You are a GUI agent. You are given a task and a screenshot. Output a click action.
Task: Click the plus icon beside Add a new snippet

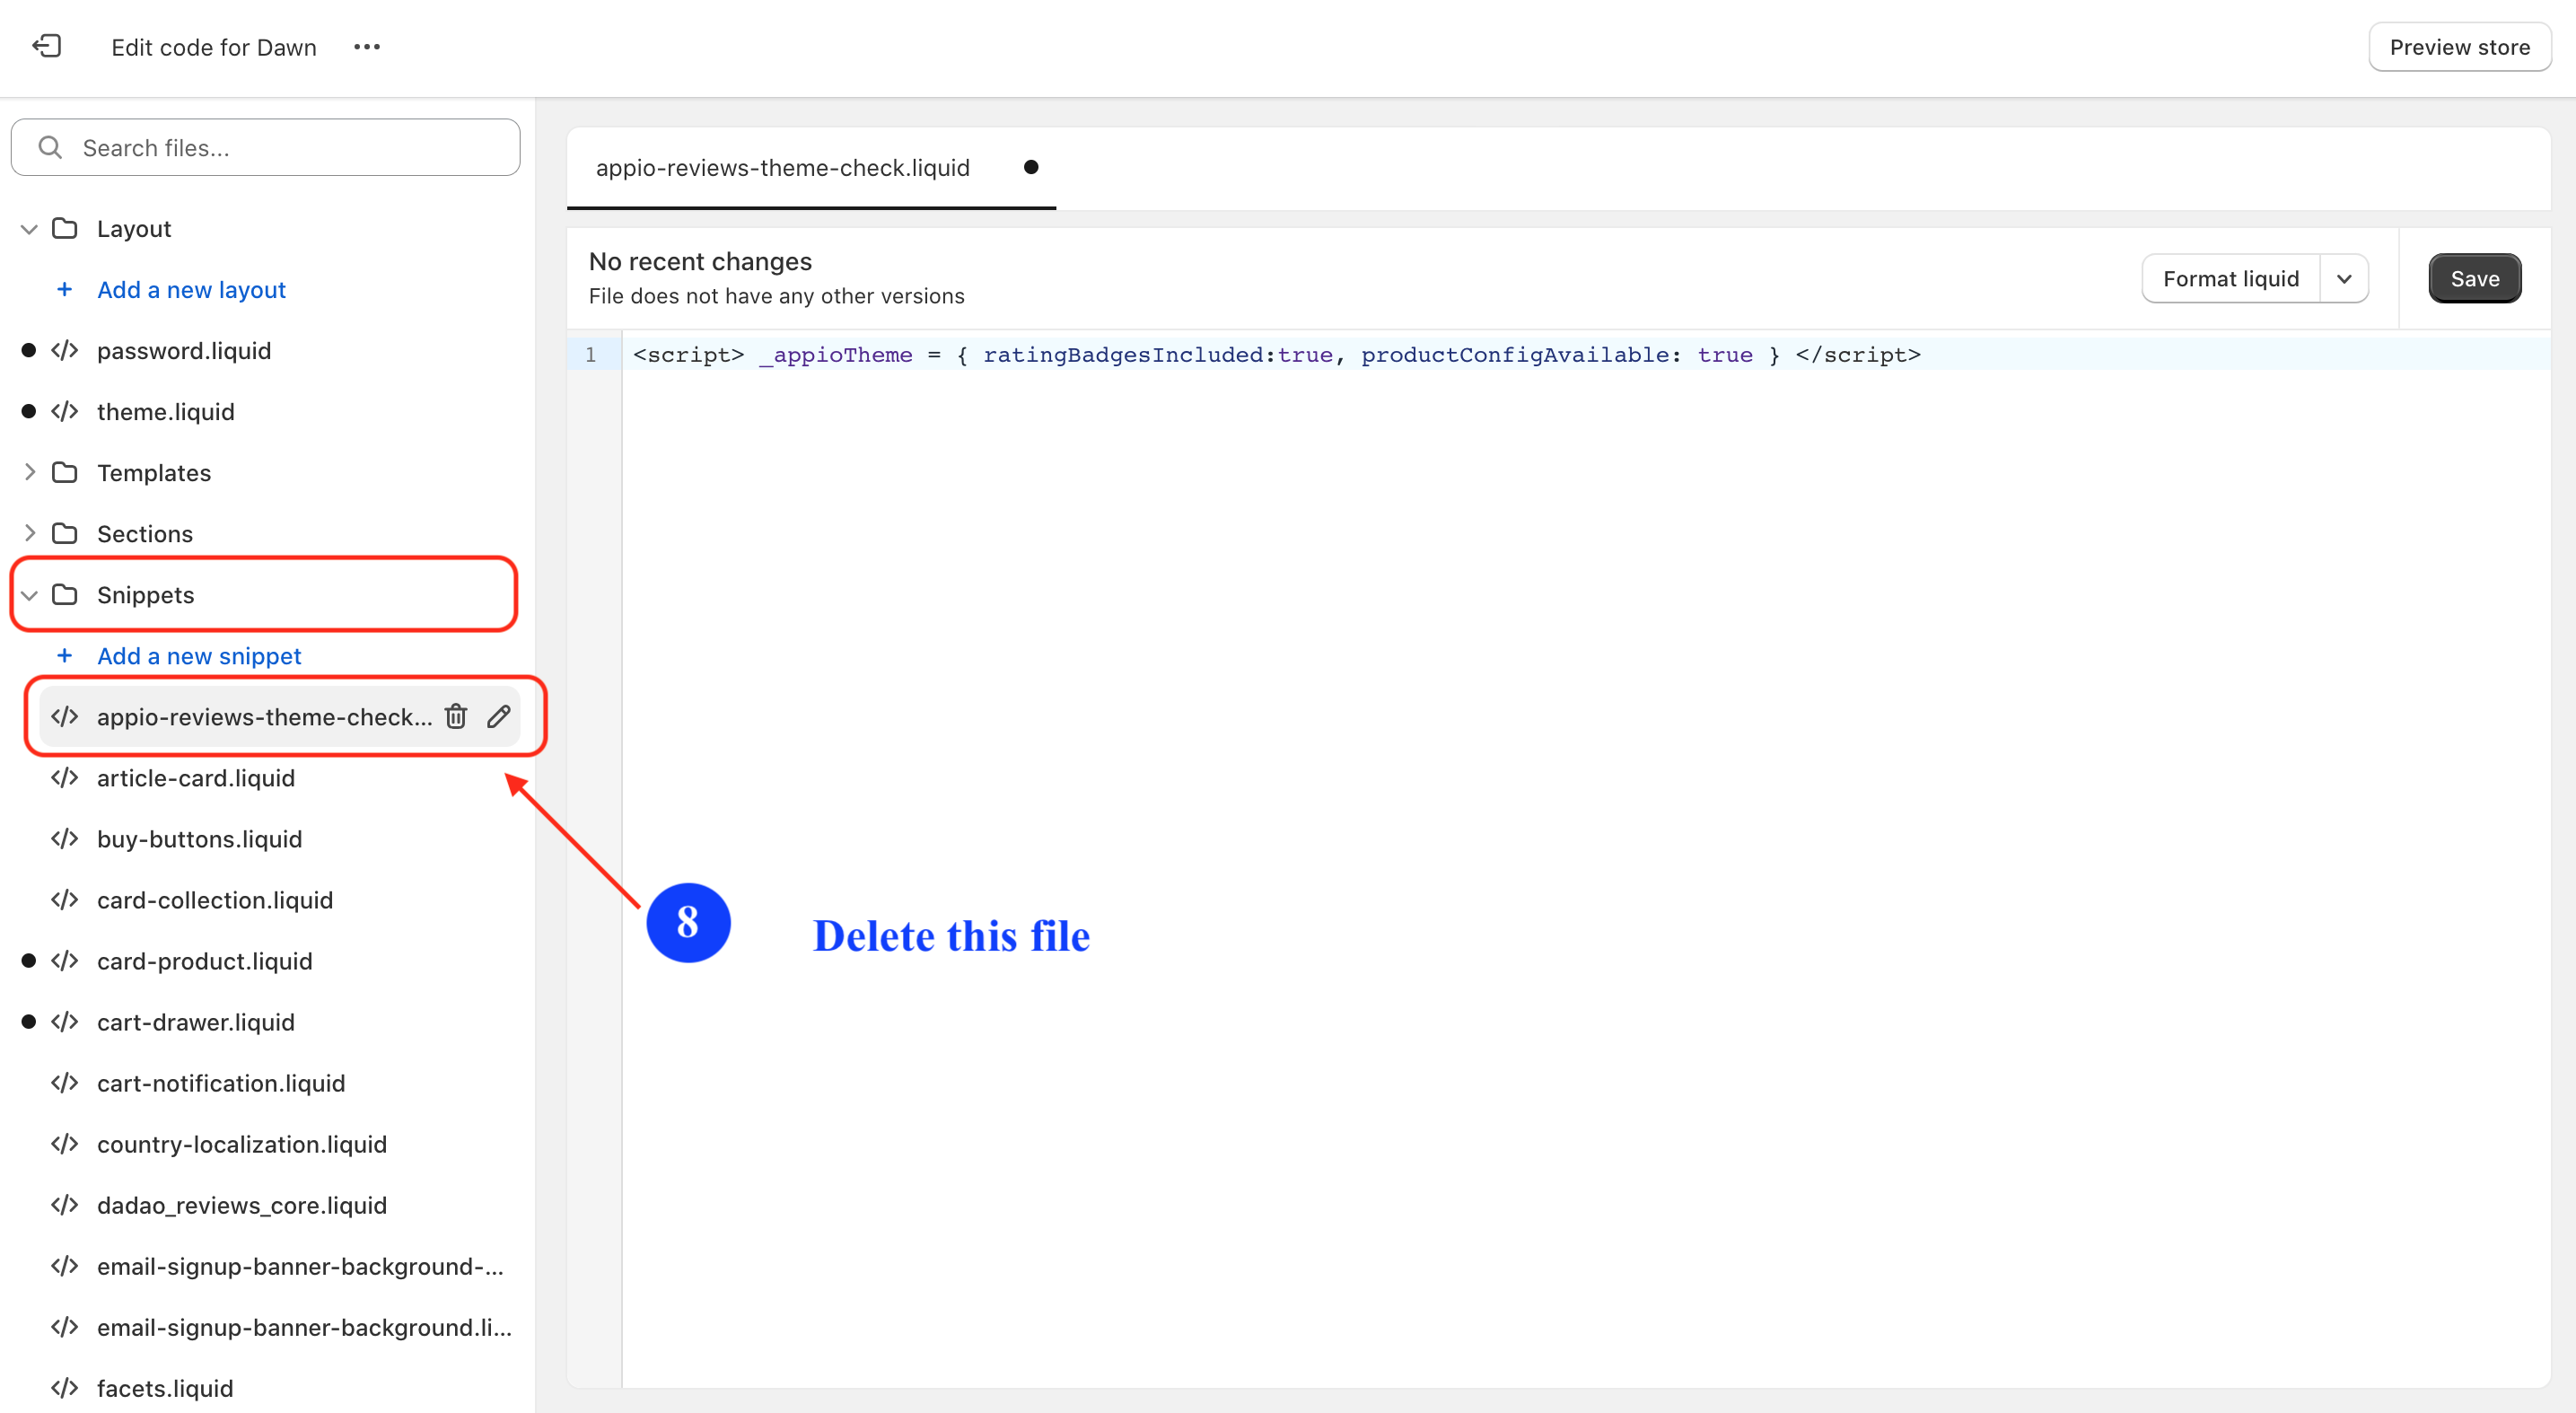(x=64, y=655)
